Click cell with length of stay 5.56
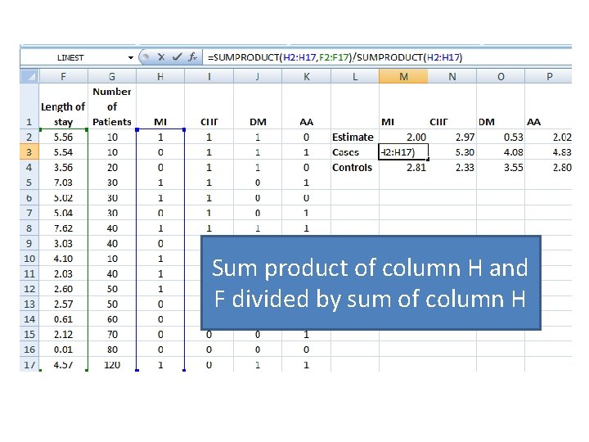 (63, 138)
